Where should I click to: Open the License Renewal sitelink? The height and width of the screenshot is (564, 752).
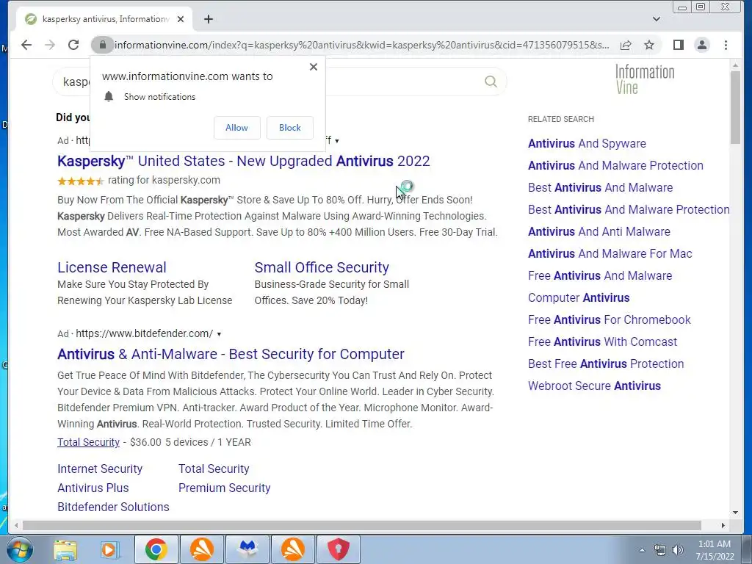(x=112, y=267)
